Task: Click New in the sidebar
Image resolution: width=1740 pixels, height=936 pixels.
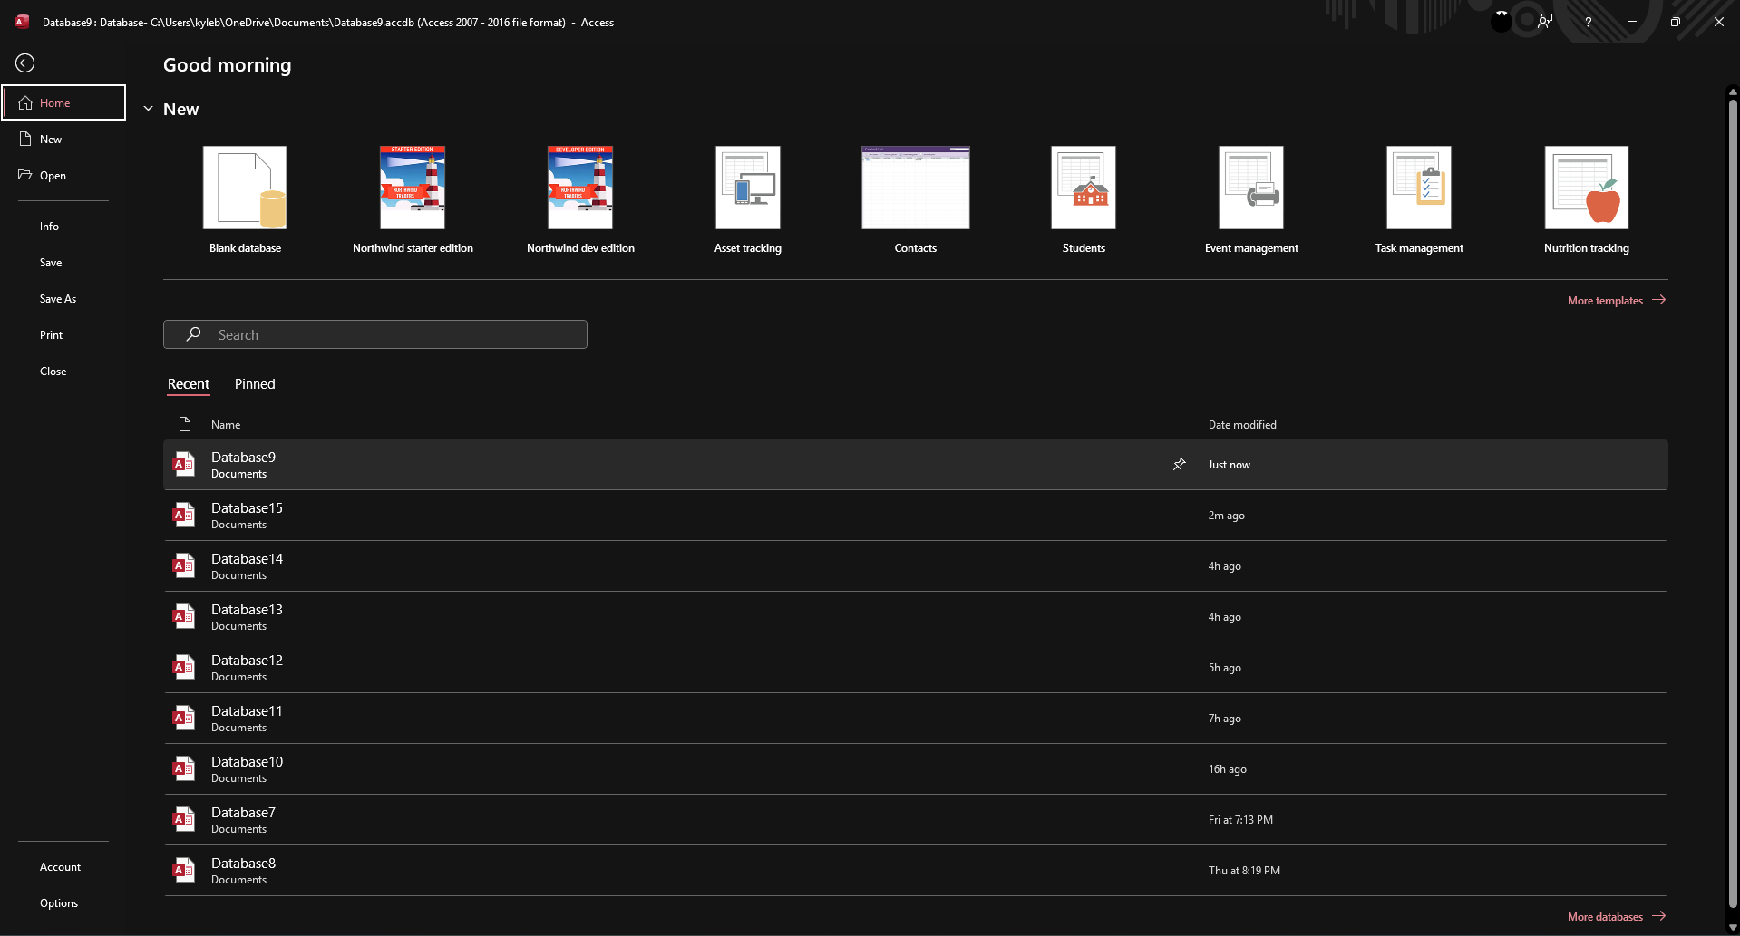Action: click(x=63, y=139)
